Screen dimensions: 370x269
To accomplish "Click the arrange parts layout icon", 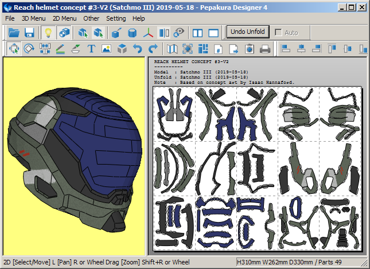I will click(203, 49).
